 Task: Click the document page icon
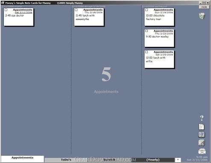pos(202,127)
